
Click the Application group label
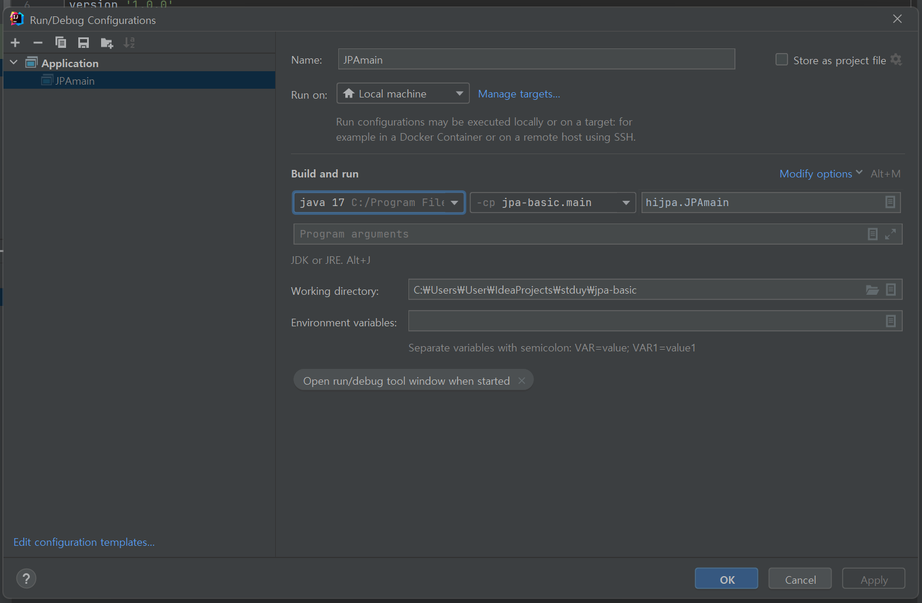coord(70,63)
